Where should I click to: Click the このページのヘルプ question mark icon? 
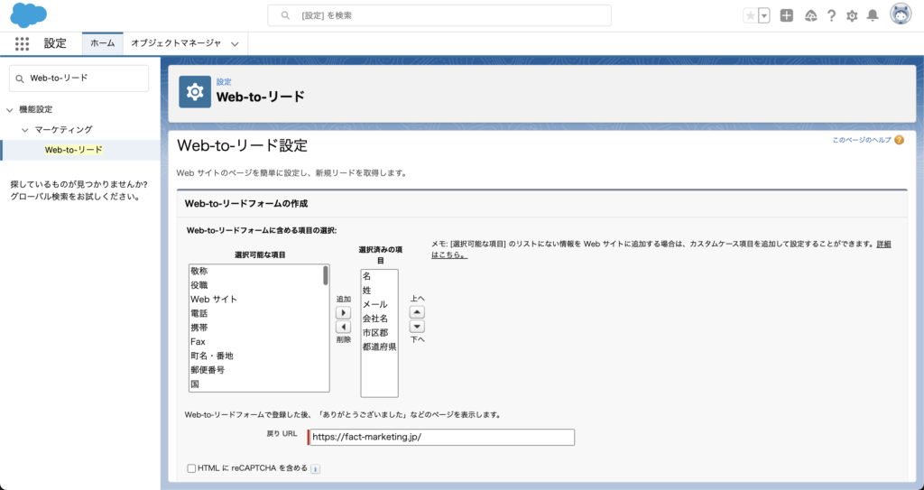tap(899, 141)
